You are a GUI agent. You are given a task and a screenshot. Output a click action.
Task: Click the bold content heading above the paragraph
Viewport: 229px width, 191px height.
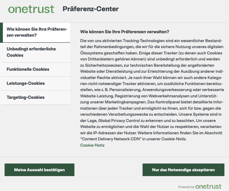tap(125, 31)
